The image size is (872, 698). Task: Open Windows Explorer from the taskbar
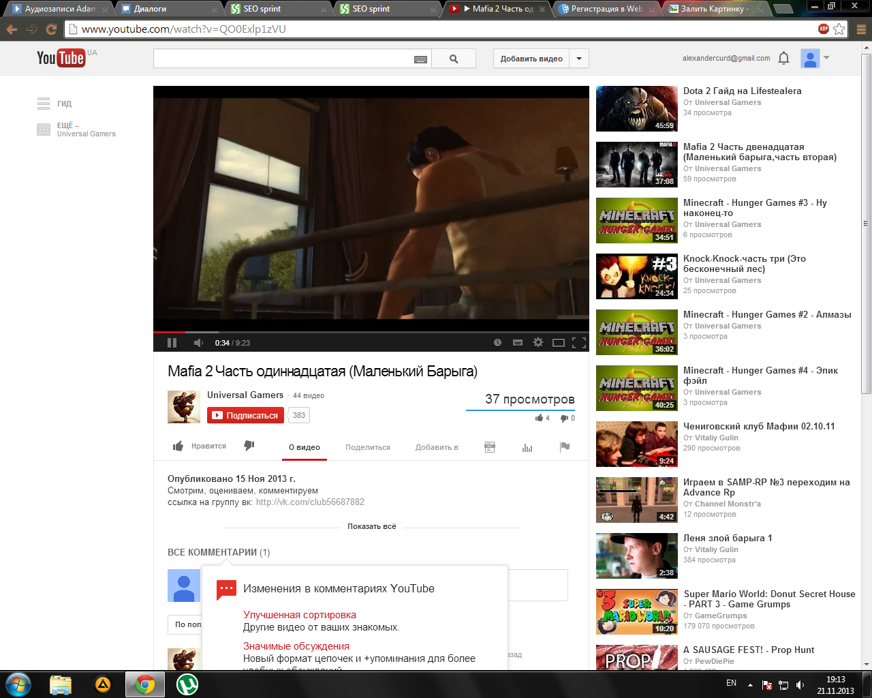point(61,684)
